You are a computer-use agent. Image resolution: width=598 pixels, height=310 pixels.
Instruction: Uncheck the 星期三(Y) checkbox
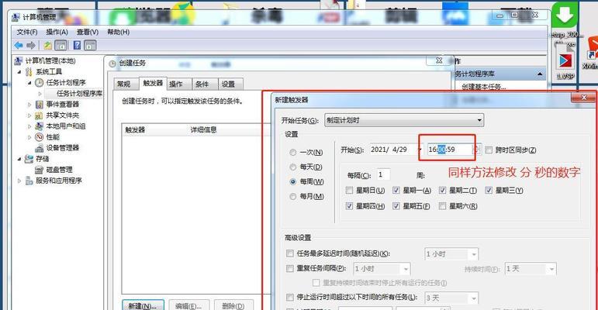coord(489,190)
